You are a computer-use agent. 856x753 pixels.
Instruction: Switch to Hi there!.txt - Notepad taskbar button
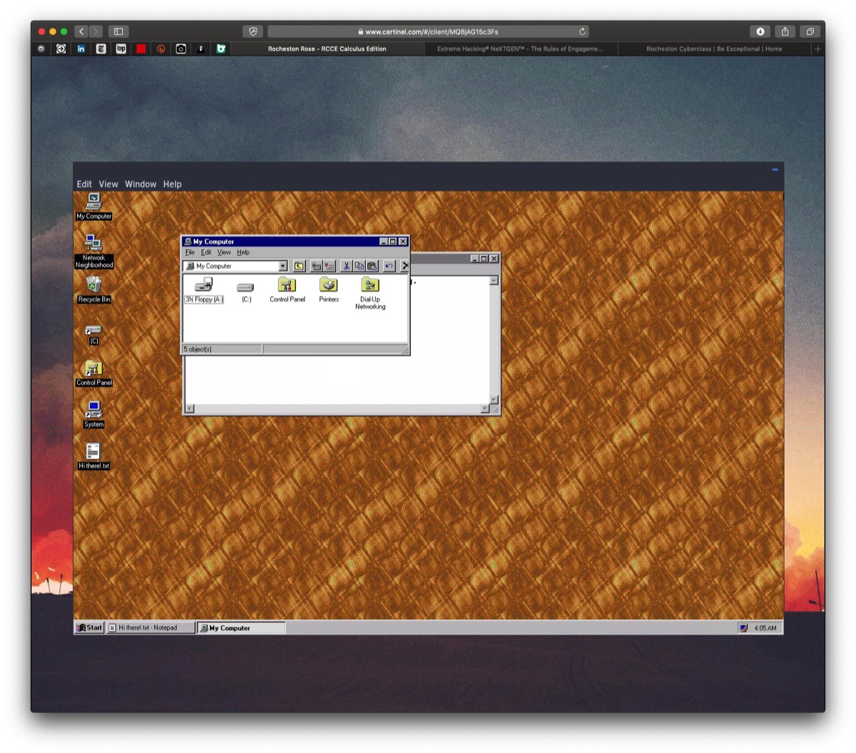(151, 628)
